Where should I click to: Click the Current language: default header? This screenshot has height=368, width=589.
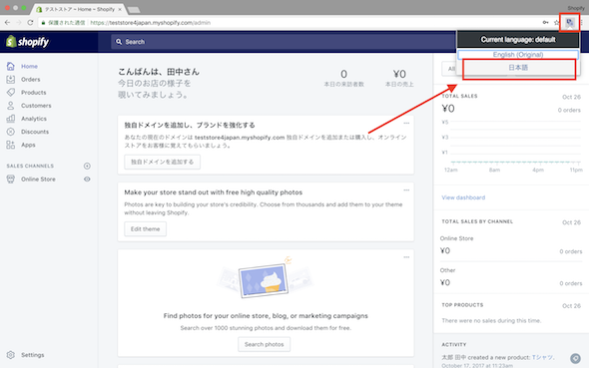(x=518, y=39)
